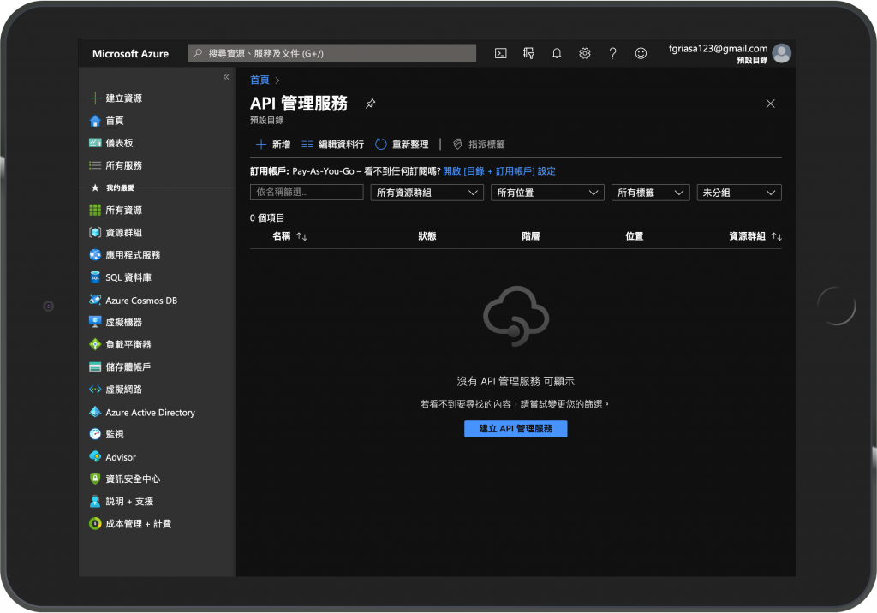
Task: Open the help question mark icon
Action: pos(612,53)
